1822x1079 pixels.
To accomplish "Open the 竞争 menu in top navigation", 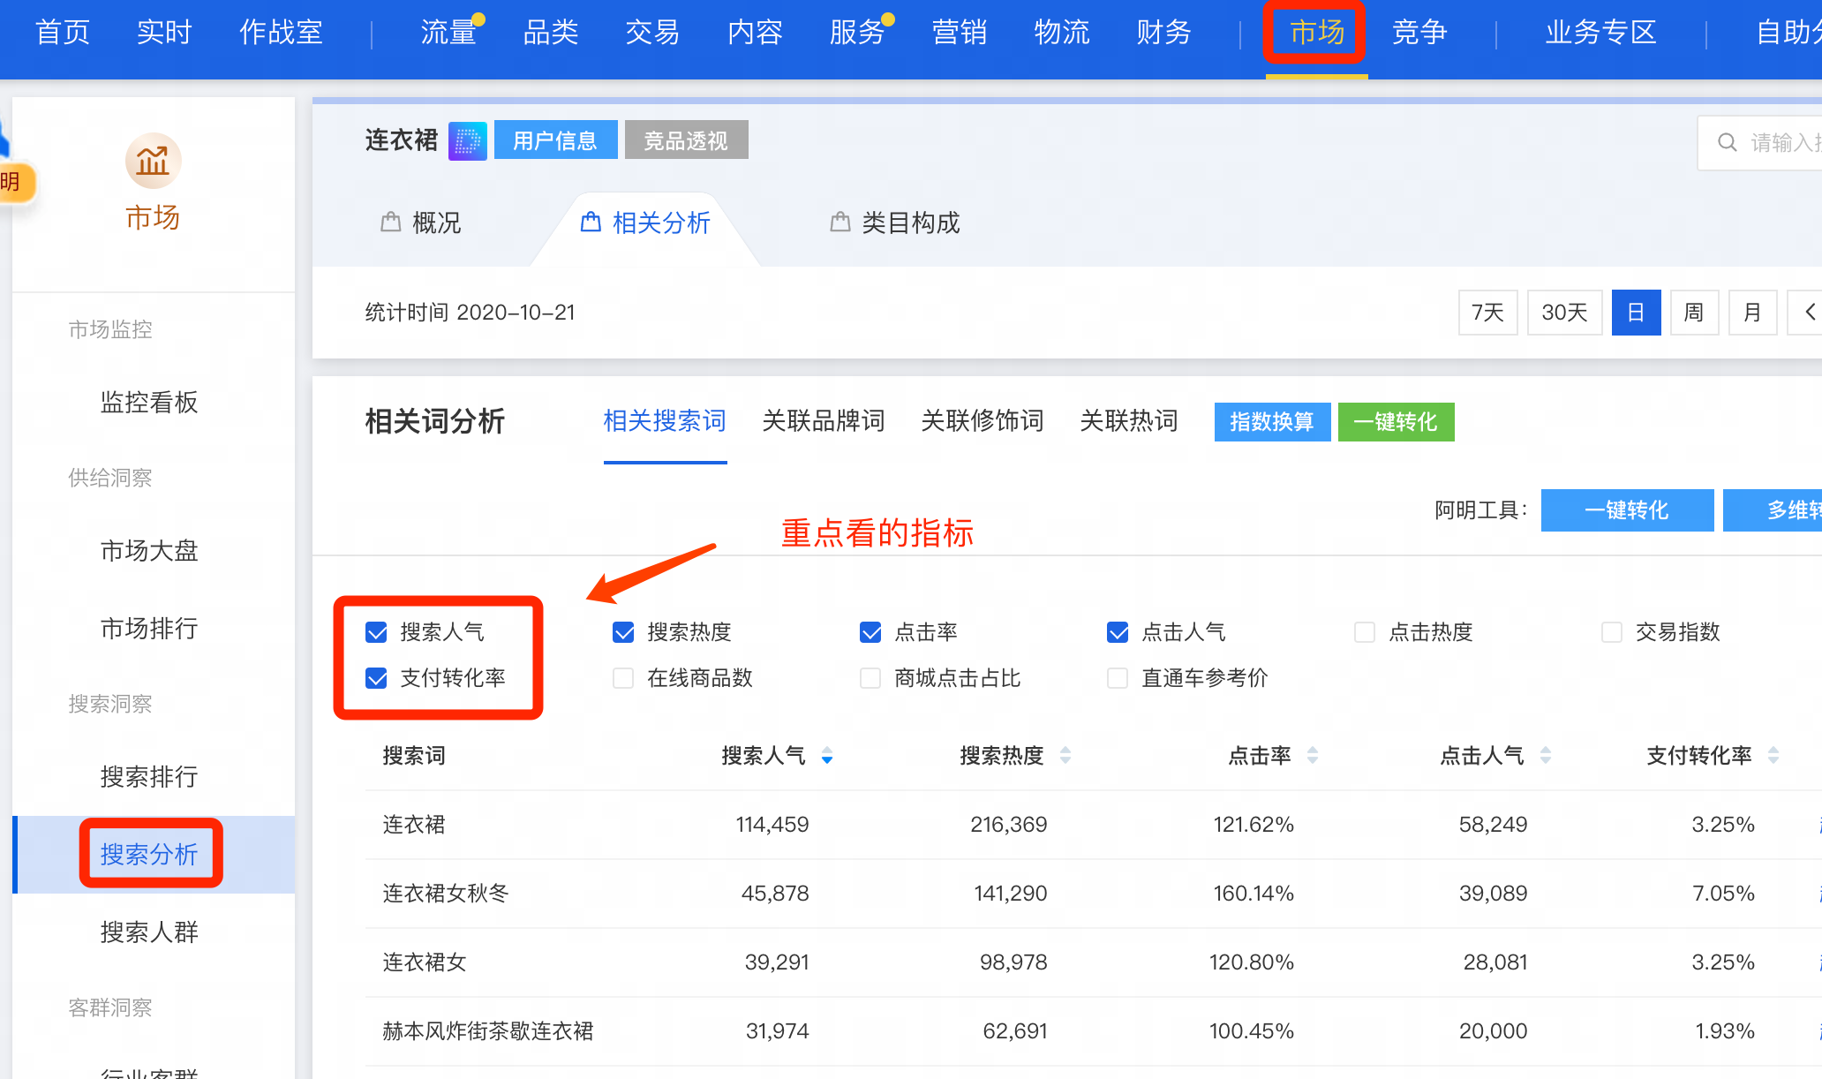I will pos(1419,32).
